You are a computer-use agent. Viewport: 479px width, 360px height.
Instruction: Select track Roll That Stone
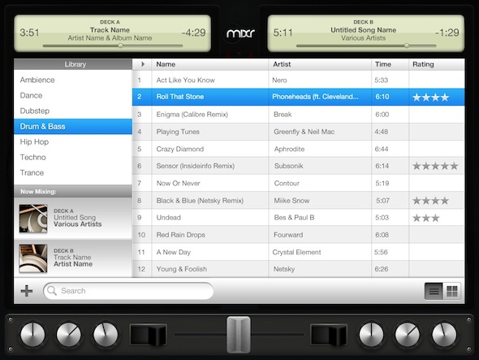point(299,97)
